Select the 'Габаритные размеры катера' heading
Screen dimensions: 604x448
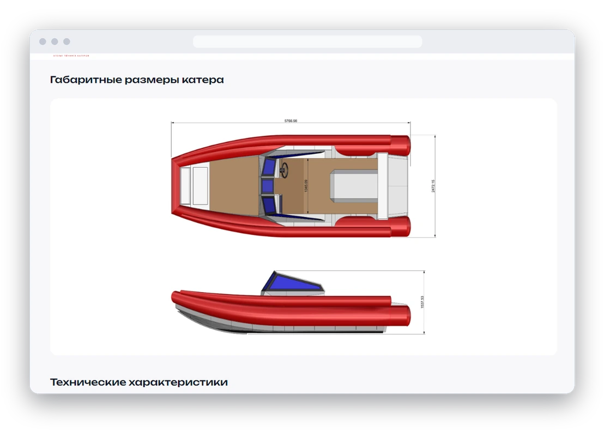click(137, 80)
